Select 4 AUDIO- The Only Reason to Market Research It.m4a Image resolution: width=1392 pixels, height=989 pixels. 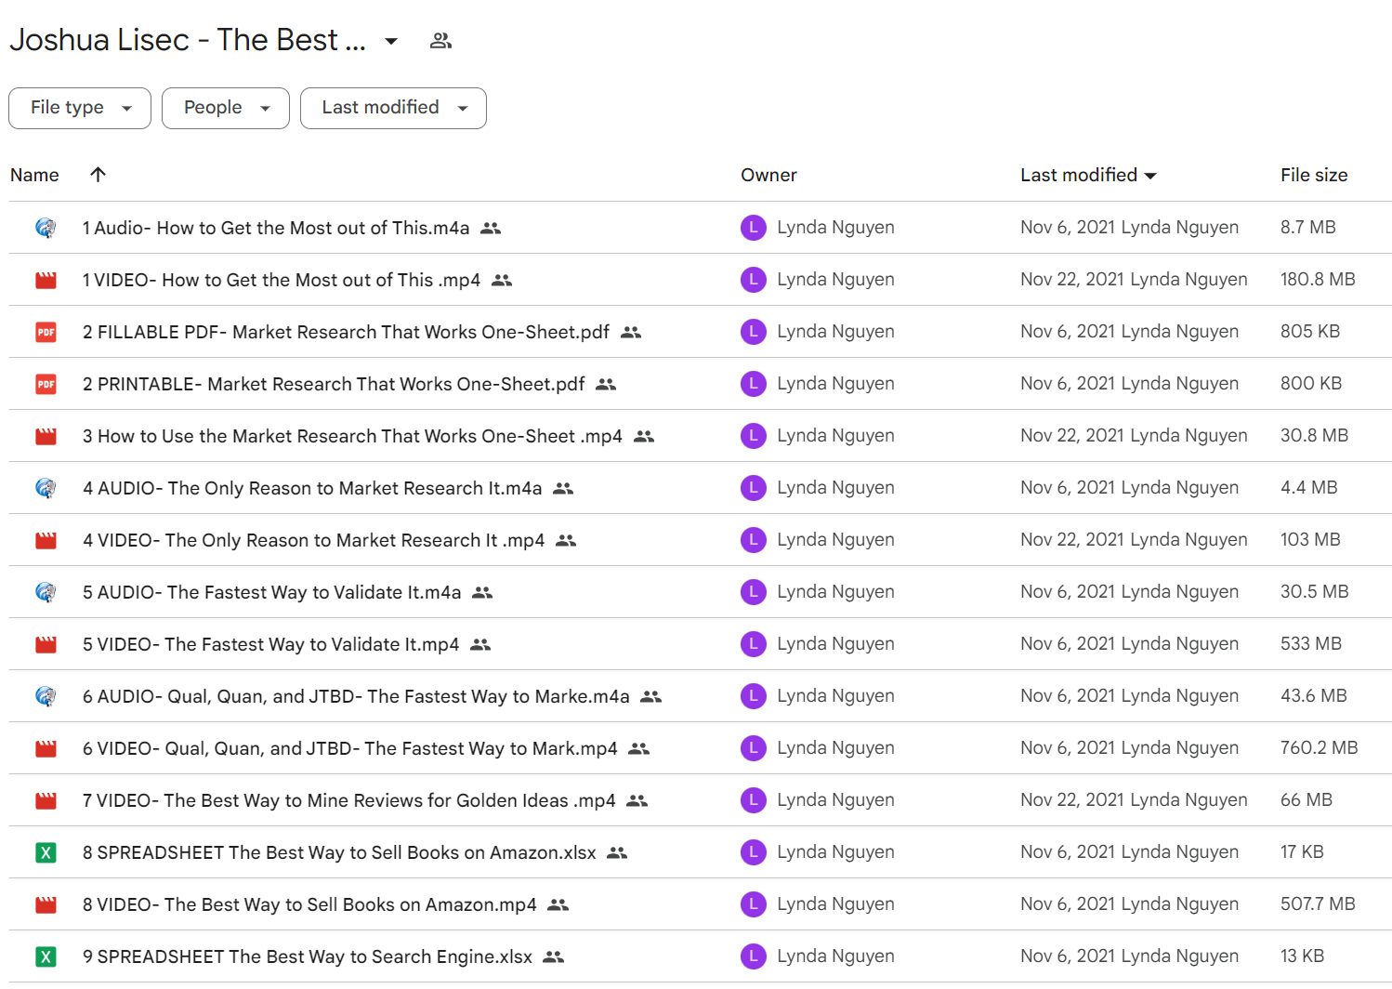pyautogui.click(x=312, y=488)
